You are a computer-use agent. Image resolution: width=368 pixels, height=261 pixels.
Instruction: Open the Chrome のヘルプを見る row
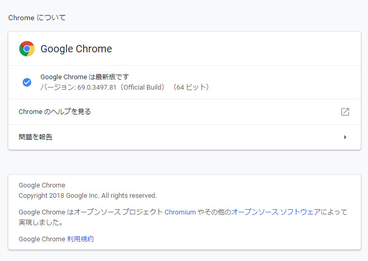(55, 112)
